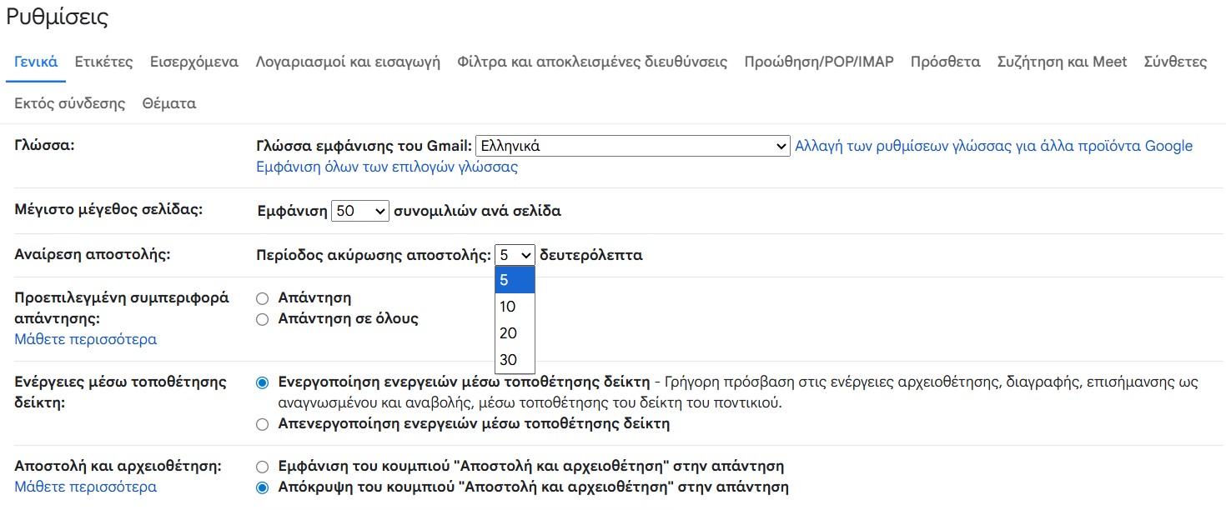Open the Πρόσθετα settings tab
This screenshot has width=1226, height=510.
point(945,62)
